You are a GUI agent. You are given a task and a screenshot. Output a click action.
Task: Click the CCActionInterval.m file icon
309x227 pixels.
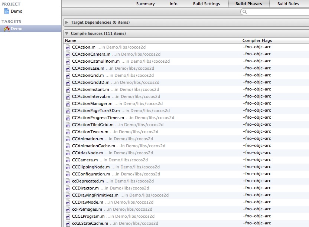click(x=68, y=97)
